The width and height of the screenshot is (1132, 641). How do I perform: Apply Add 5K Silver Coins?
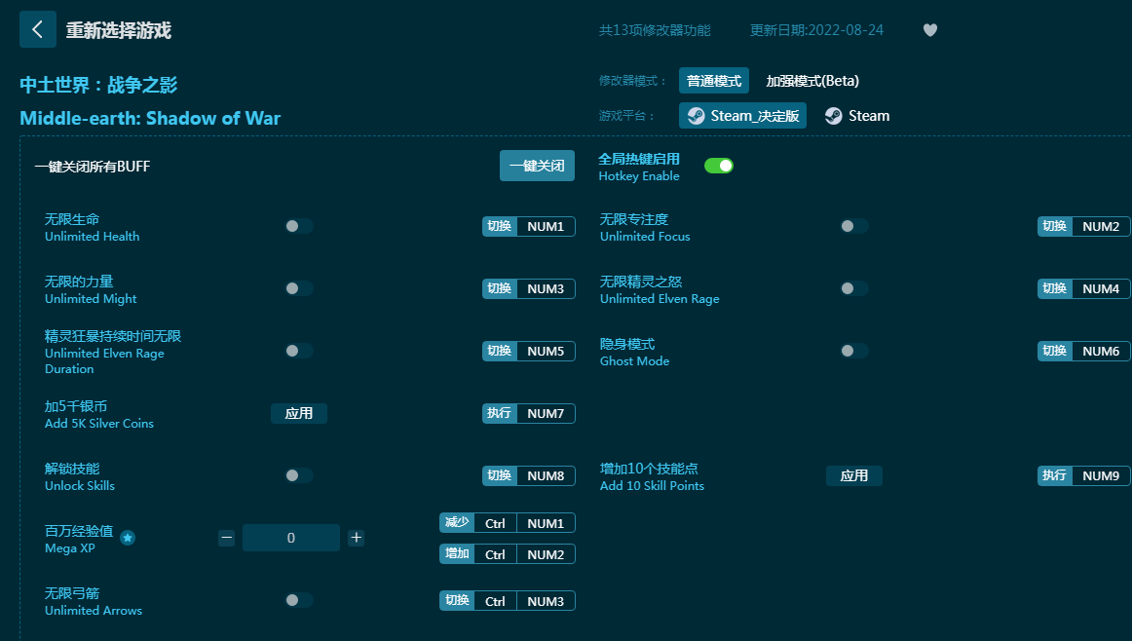299,414
